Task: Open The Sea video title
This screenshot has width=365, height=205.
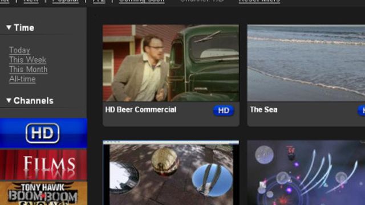Action: [x=263, y=109]
